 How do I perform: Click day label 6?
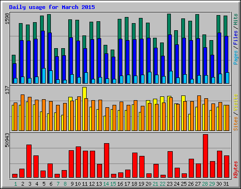(51, 184)
